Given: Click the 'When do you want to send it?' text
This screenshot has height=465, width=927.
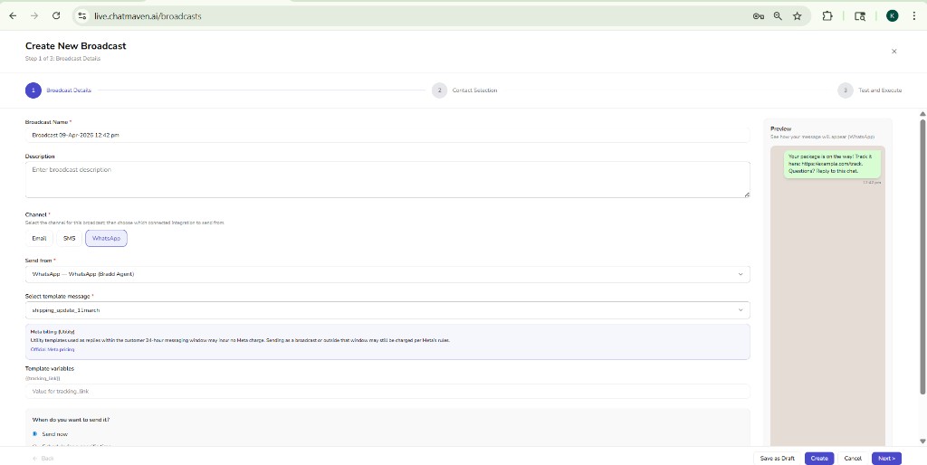Looking at the screenshot, I should (x=71, y=420).
